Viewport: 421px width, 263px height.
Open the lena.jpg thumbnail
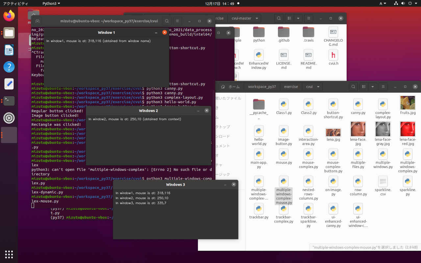click(x=333, y=135)
